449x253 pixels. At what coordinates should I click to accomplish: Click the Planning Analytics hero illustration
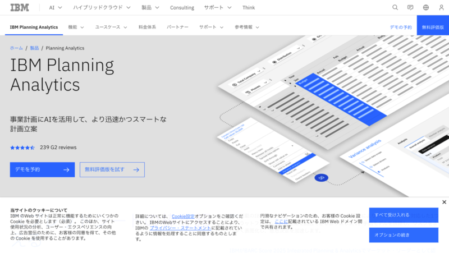point(333,116)
